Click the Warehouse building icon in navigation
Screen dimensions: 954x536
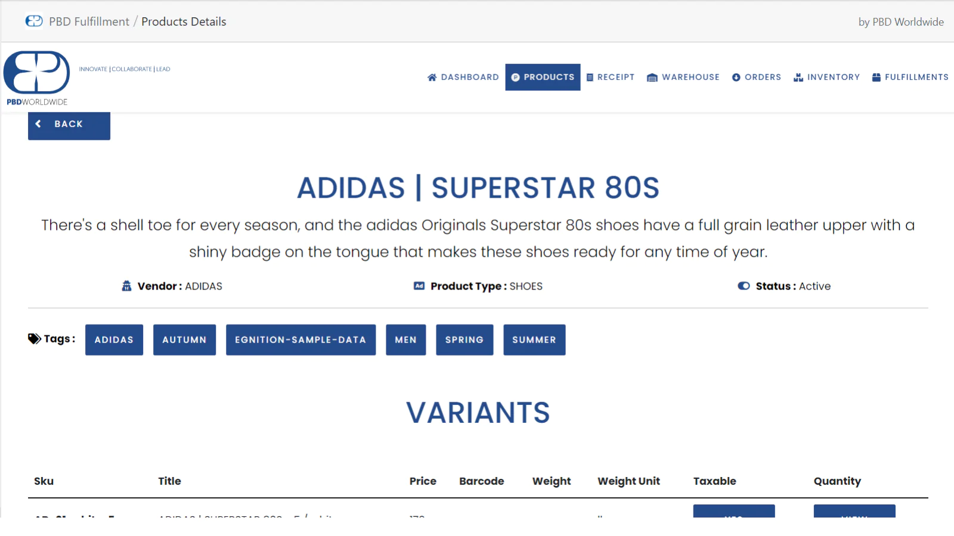click(x=652, y=77)
